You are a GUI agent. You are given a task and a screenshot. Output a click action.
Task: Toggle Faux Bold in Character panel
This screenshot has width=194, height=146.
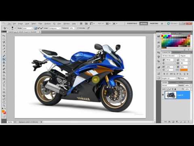click(x=164, y=74)
